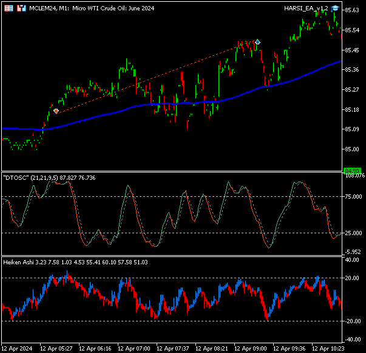
Task: Click the HARSI_EA_v1.2 expert advisor hat icon
Action: click(335, 8)
